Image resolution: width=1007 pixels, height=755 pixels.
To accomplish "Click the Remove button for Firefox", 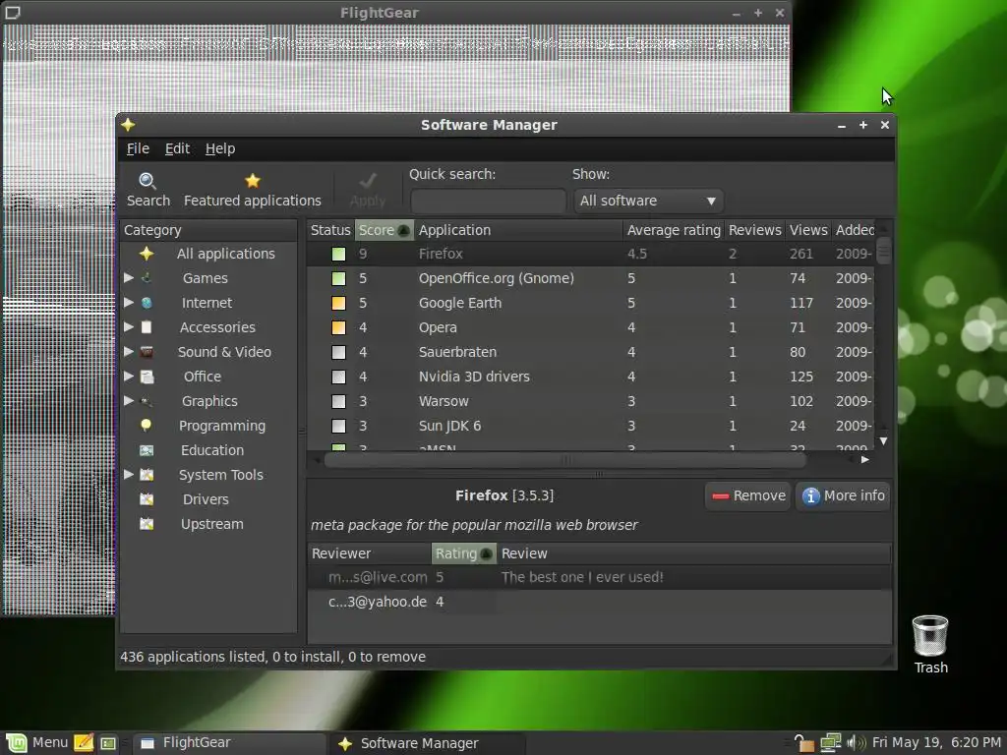I will 748,495.
